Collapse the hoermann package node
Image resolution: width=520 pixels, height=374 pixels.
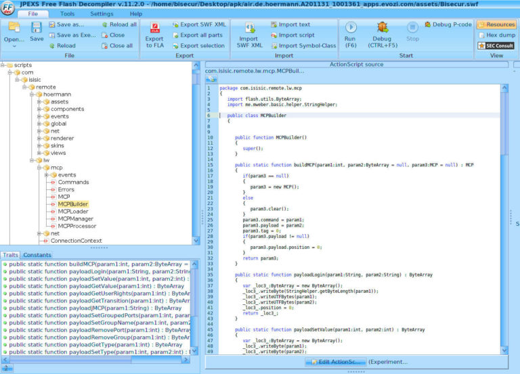pyautogui.click(x=32, y=95)
